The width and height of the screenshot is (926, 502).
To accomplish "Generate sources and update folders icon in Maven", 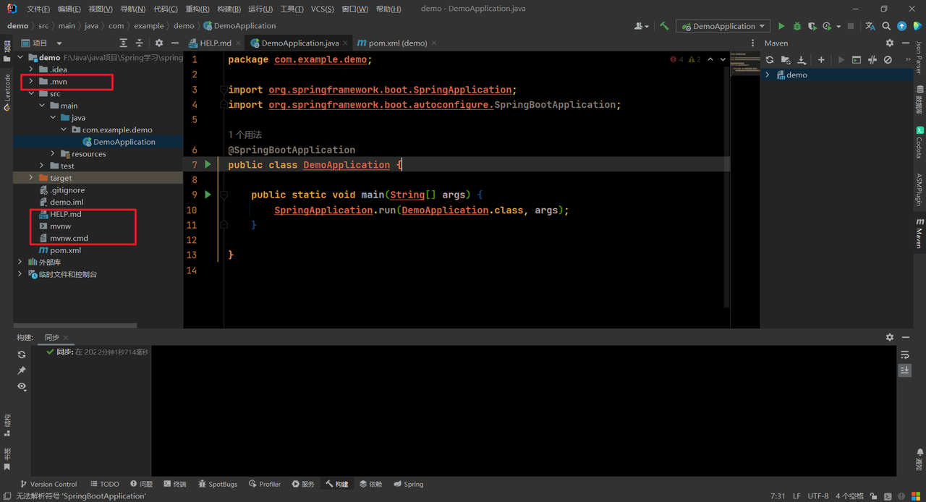I will point(786,60).
